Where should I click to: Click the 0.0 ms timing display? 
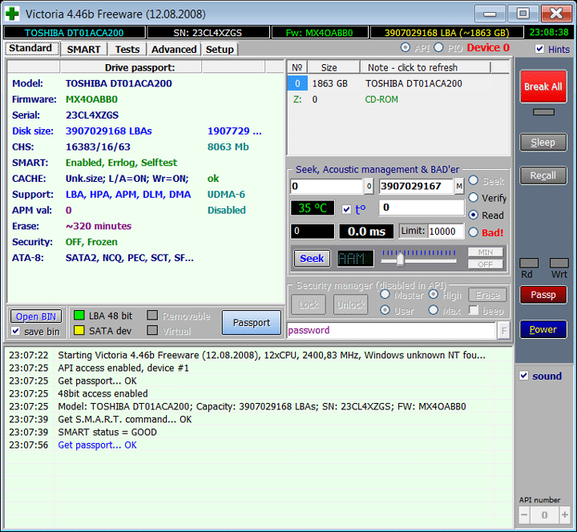pyautogui.click(x=366, y=232)
